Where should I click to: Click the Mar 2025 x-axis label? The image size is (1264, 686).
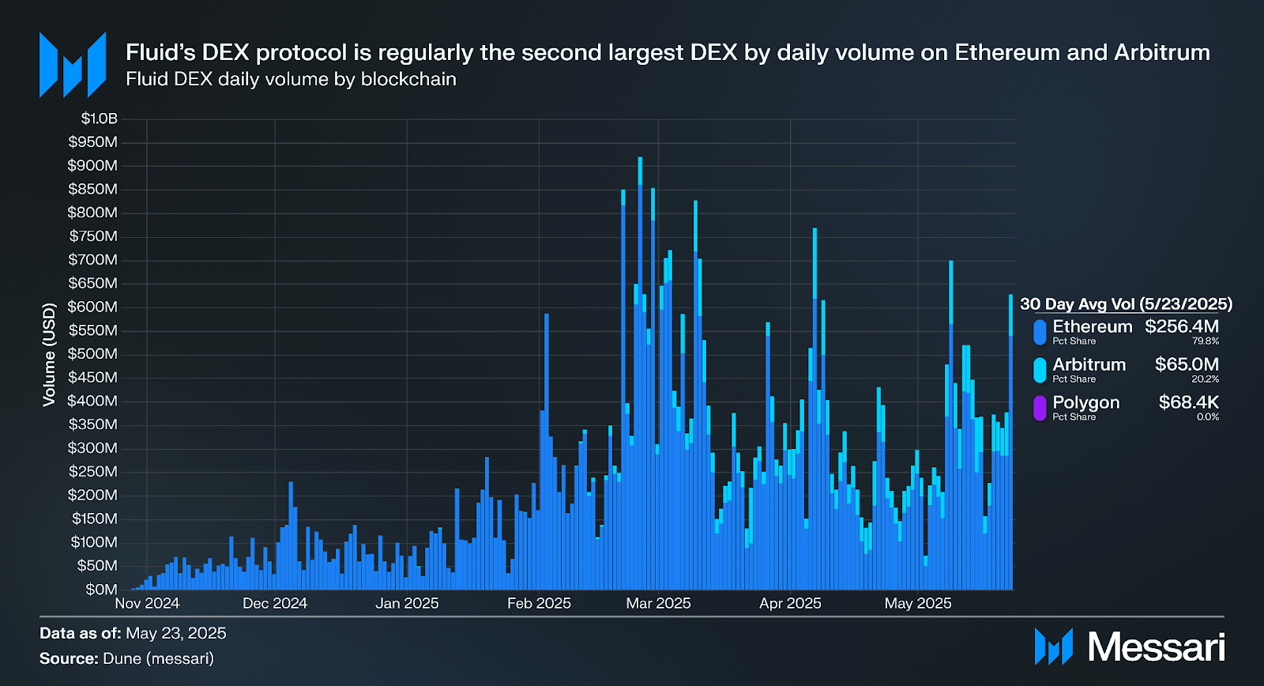click(x=658, y=603)
